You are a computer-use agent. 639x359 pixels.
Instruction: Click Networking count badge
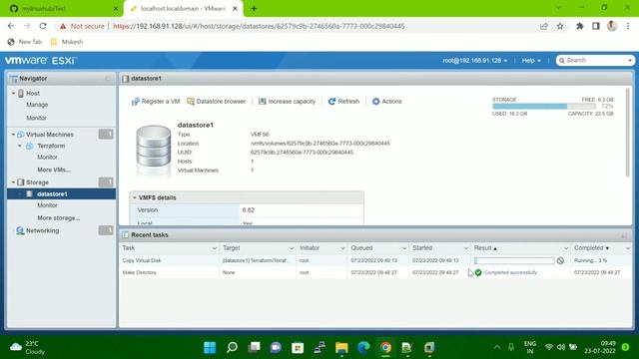tap(106, 230)
